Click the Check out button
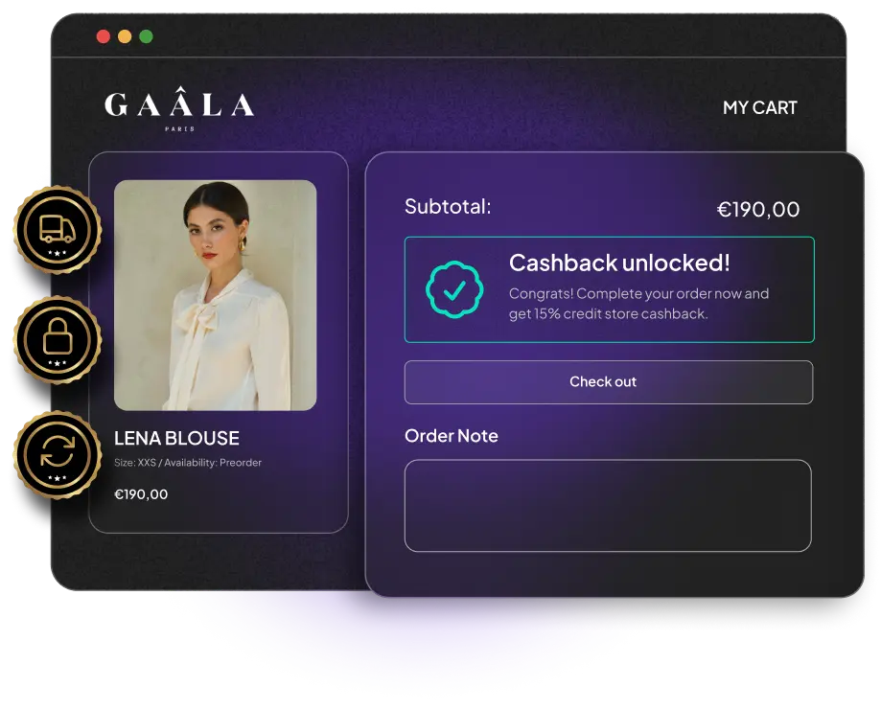881x710 pixels. tap(609, 382)
